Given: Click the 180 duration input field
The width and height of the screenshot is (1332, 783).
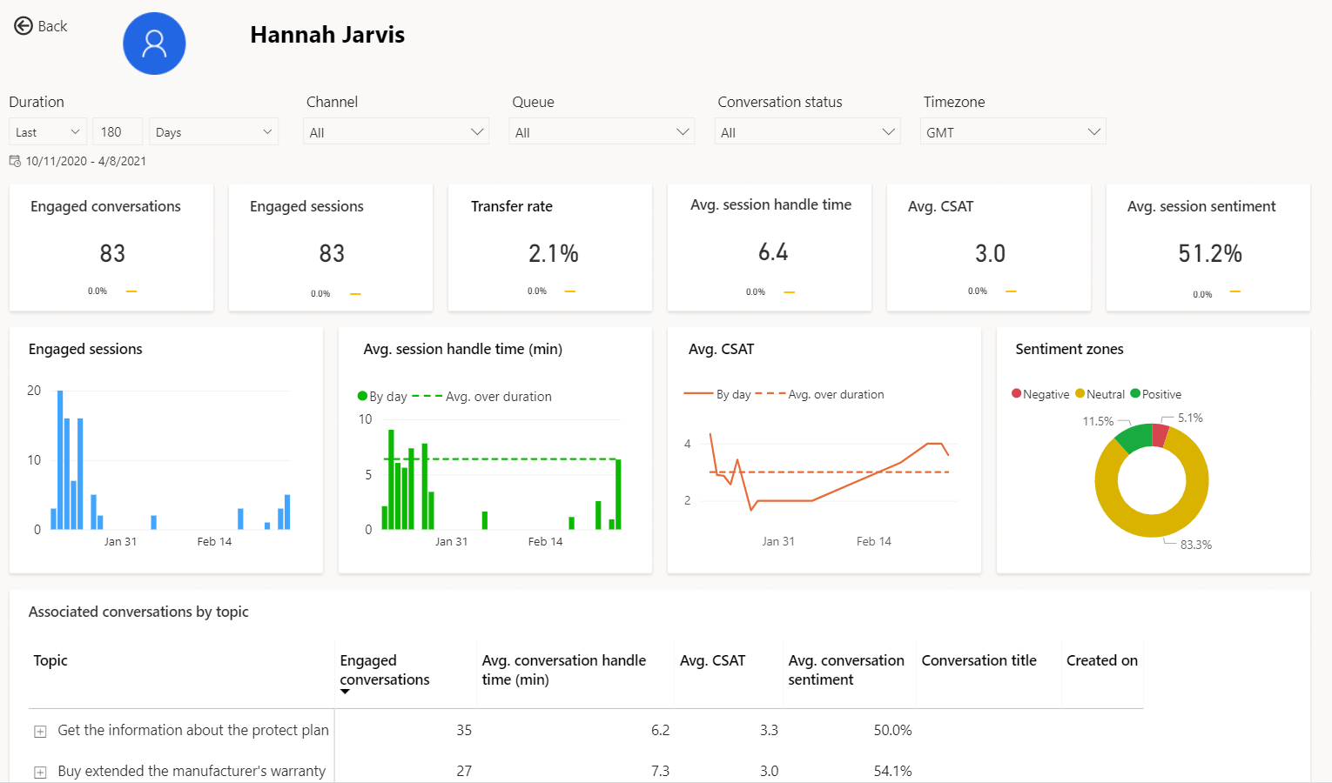Looking at the screenshot, I should click(x=117, y=131).
